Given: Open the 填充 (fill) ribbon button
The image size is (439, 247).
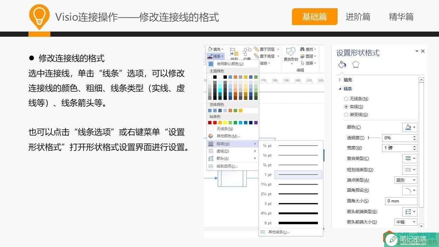Looking at the screenshot, I should [216, 49].
